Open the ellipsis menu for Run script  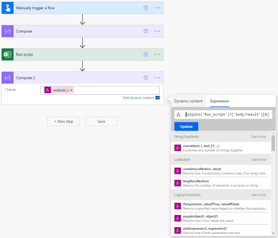(157, 55)
